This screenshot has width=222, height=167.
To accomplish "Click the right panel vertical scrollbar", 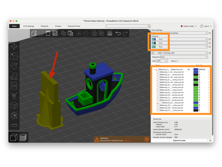I will pos(213,82).
